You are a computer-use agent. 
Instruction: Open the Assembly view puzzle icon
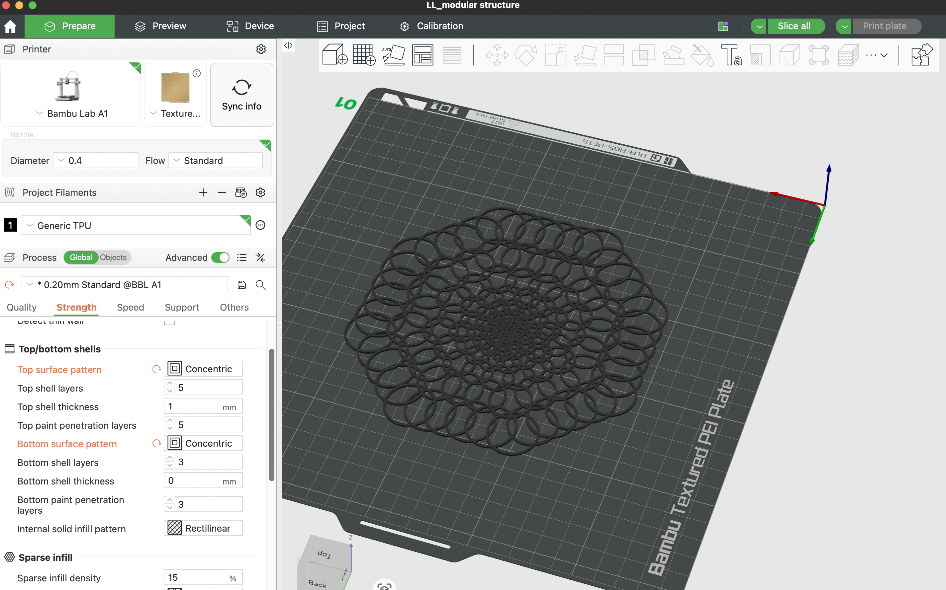pyautogui.click(x=921, y=55)
